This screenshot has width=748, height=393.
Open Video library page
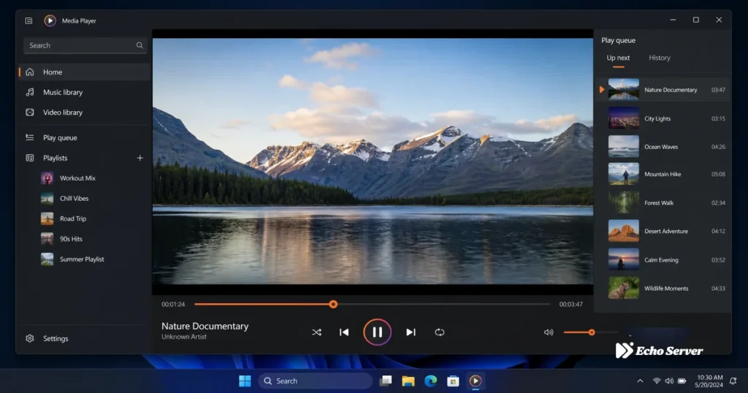coord(85,112)
